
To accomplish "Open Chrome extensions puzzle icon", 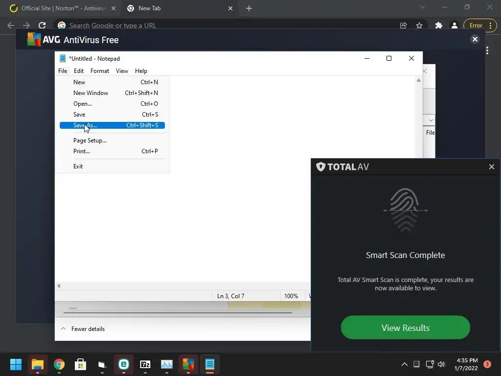I will [439, 25].
